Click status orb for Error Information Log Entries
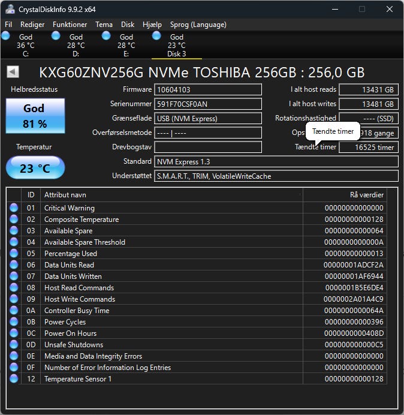 (x=14, y=367)
